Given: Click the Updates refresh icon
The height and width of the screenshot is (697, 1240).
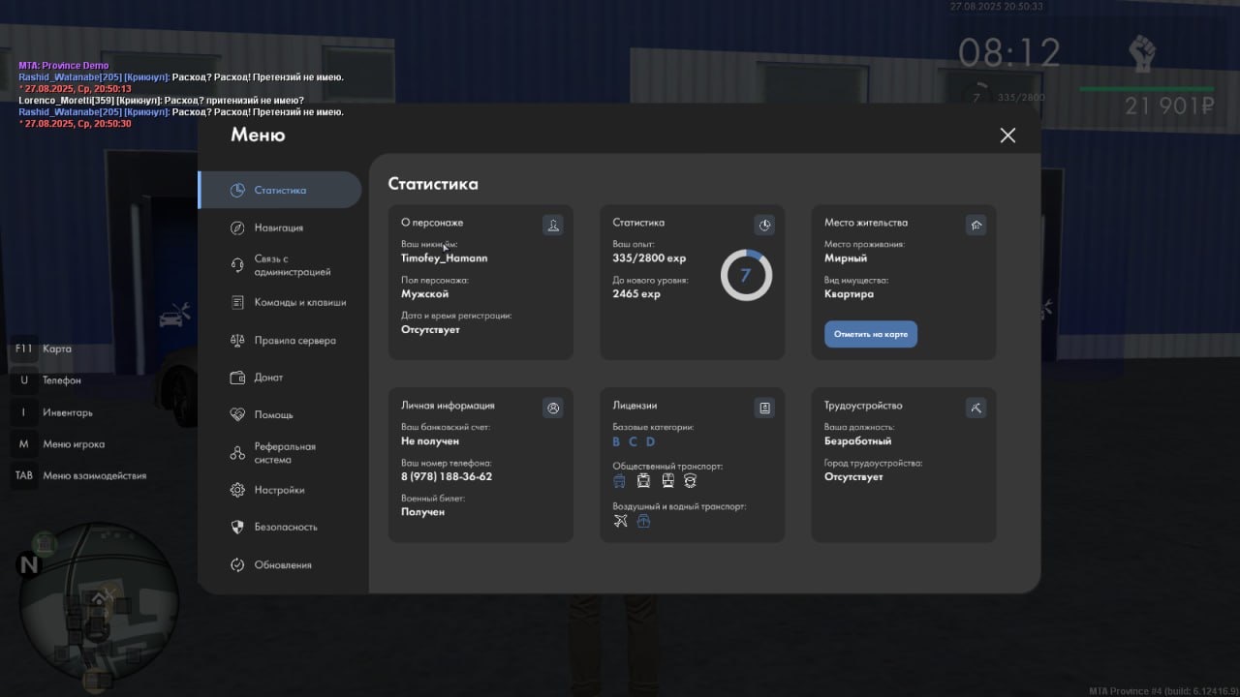Looking at the screenshot, I should tap(237, 564).
